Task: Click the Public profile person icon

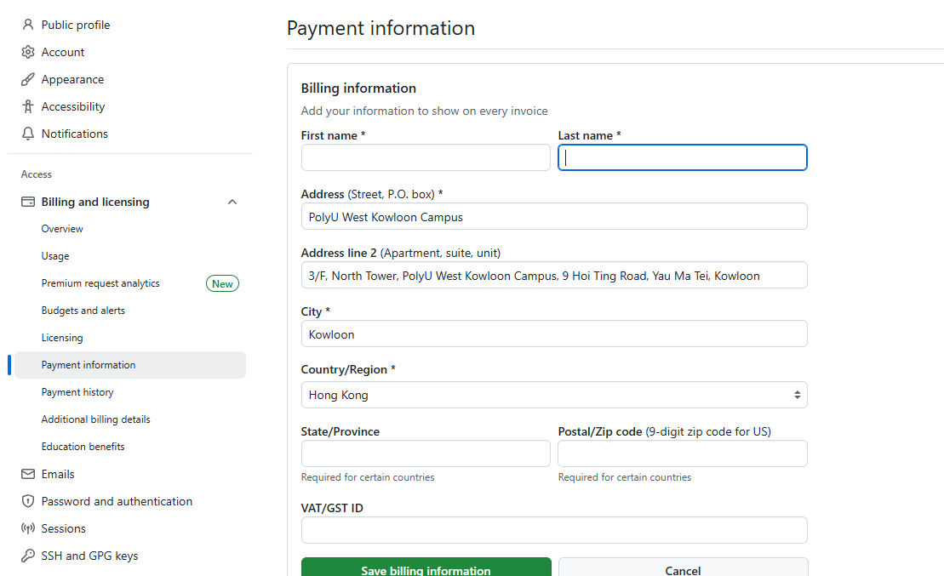Action: coord(28,25)
